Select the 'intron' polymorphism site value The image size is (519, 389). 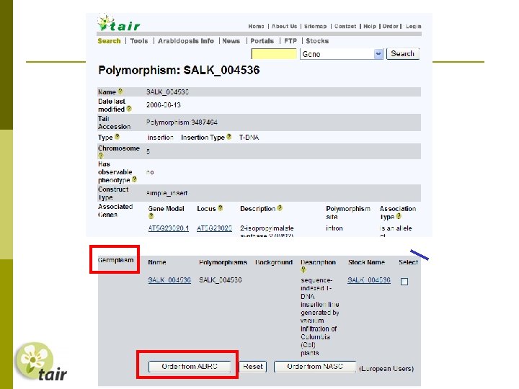pos(334,228)
